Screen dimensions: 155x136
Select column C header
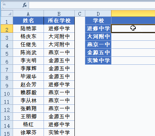(x=80, y=13)
